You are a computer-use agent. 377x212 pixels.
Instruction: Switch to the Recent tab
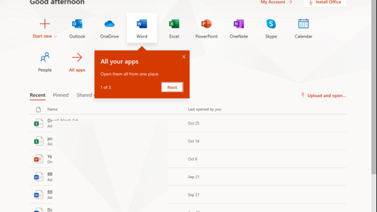pos(38,95)
